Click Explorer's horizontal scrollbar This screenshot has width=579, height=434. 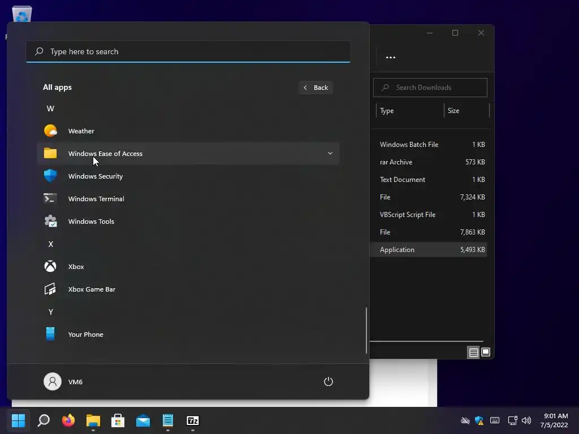point(426,341)
